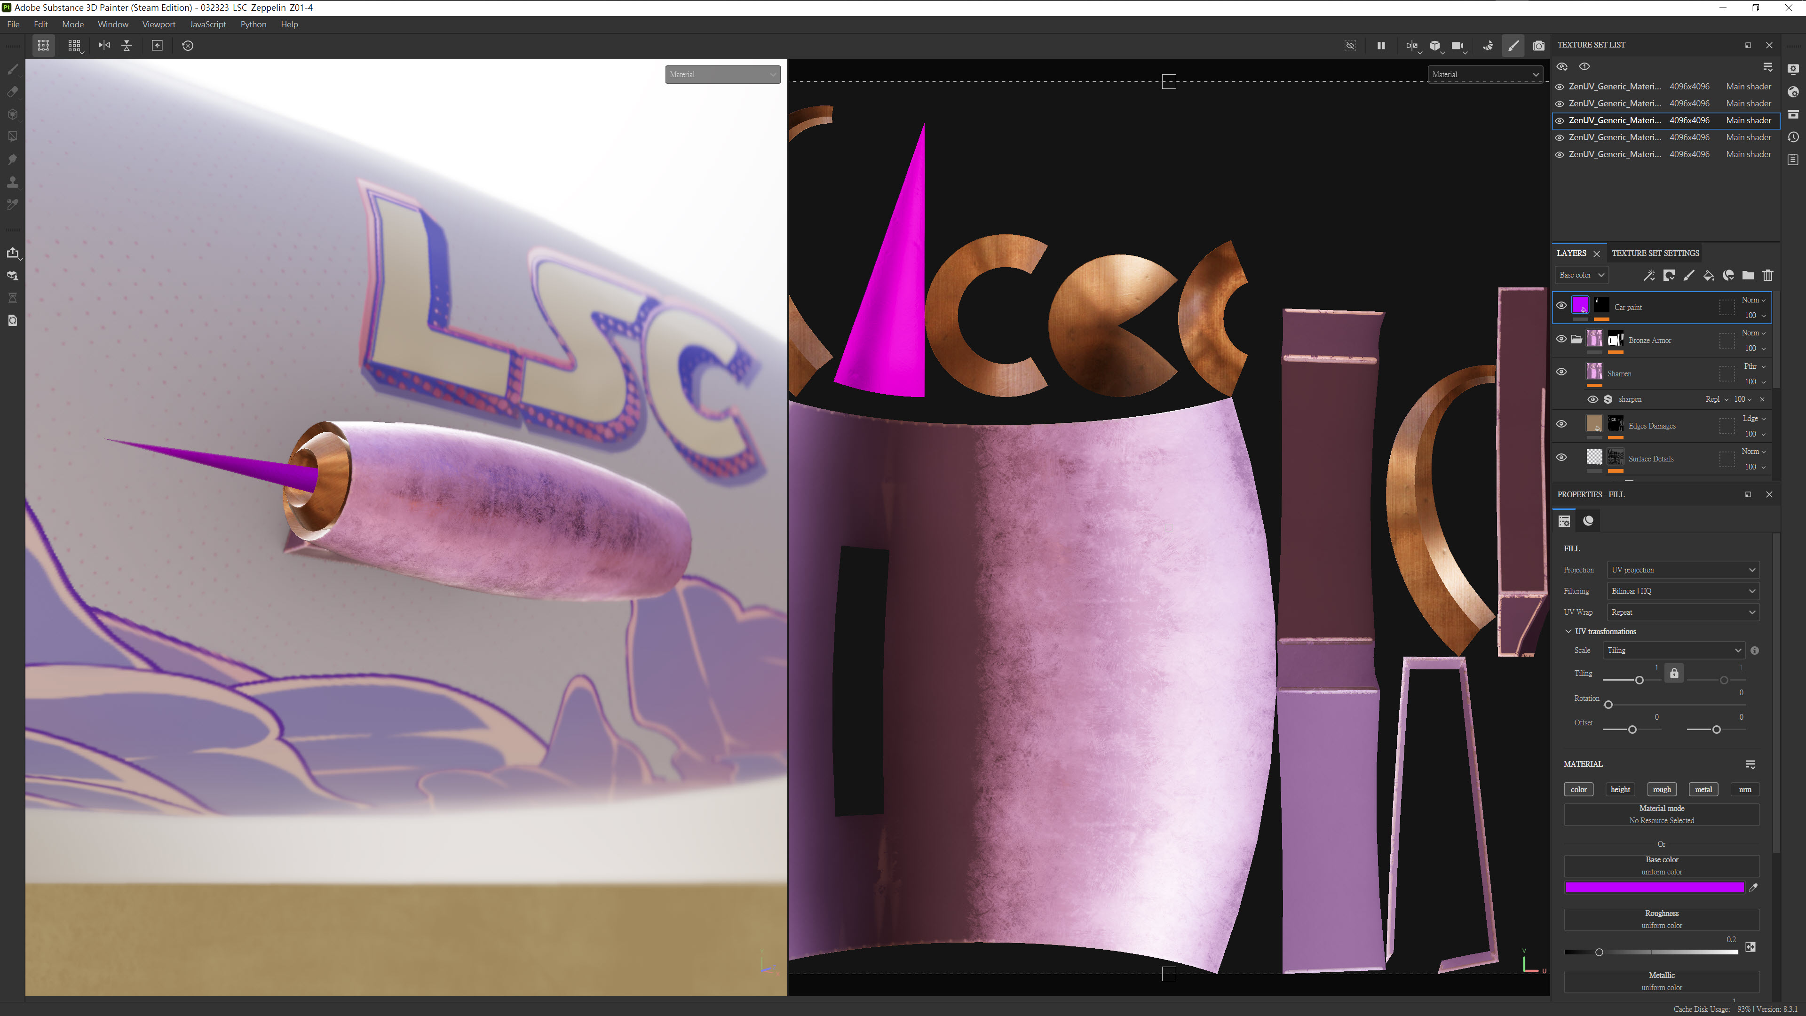Delete layer with trash icon in Layers panel
The image size is (1806, 1016).
point(1767,276)
